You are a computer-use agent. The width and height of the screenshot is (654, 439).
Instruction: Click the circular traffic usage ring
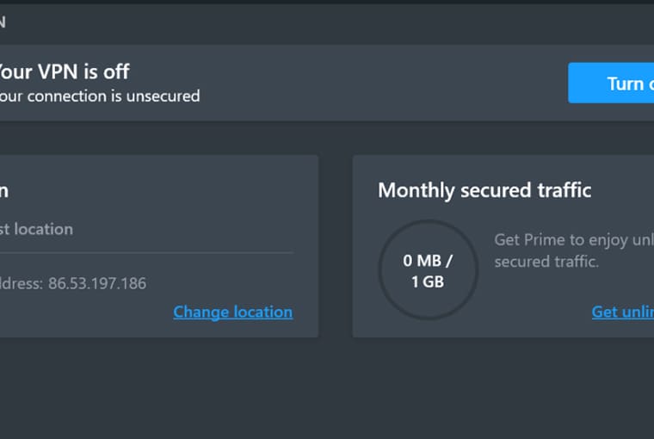429,271
